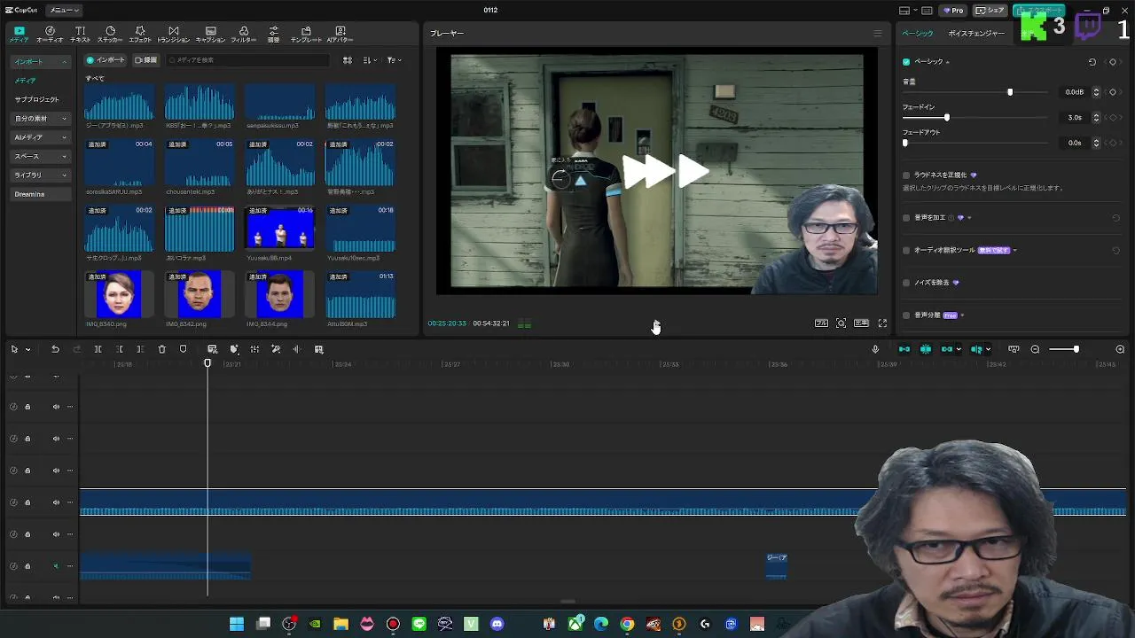Open Discord from the taskbar
This screenshot has width=1135, height=638.
[x=497, y=624]
